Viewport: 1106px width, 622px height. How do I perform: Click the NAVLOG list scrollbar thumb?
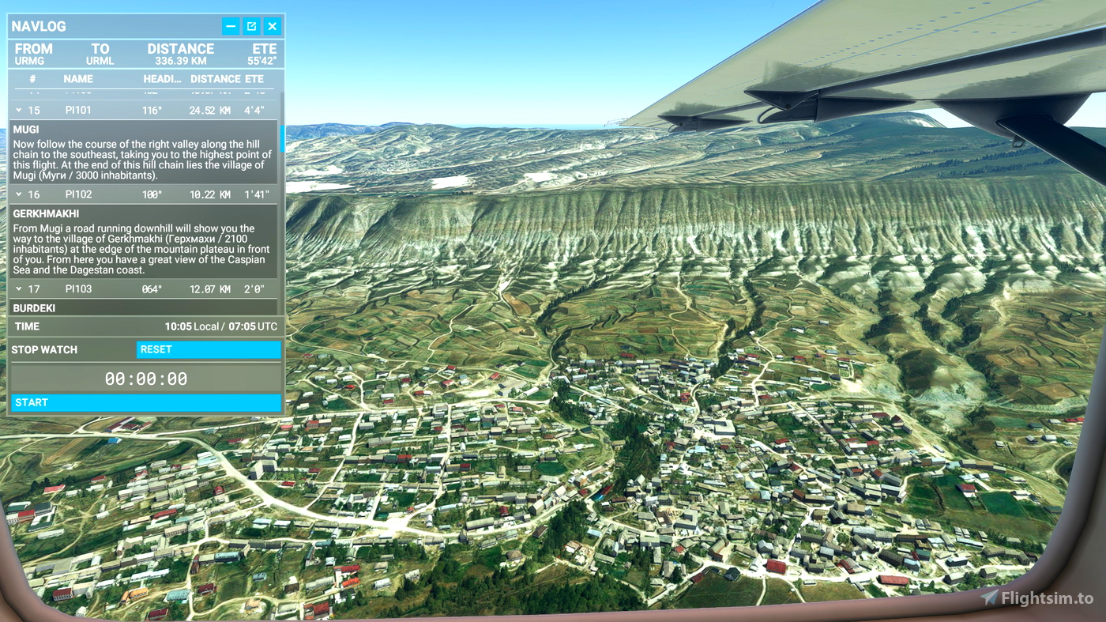coord(281,139)
